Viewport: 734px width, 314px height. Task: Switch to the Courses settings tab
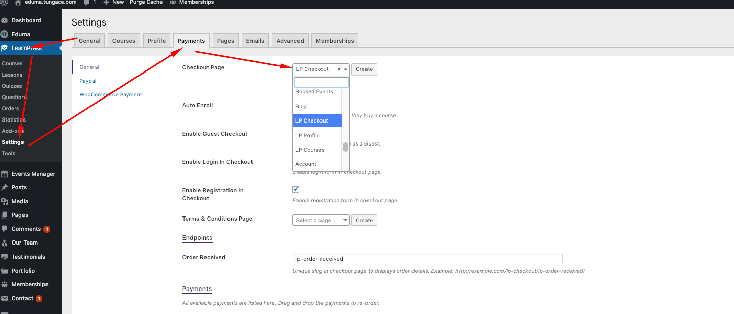[124, 41]
